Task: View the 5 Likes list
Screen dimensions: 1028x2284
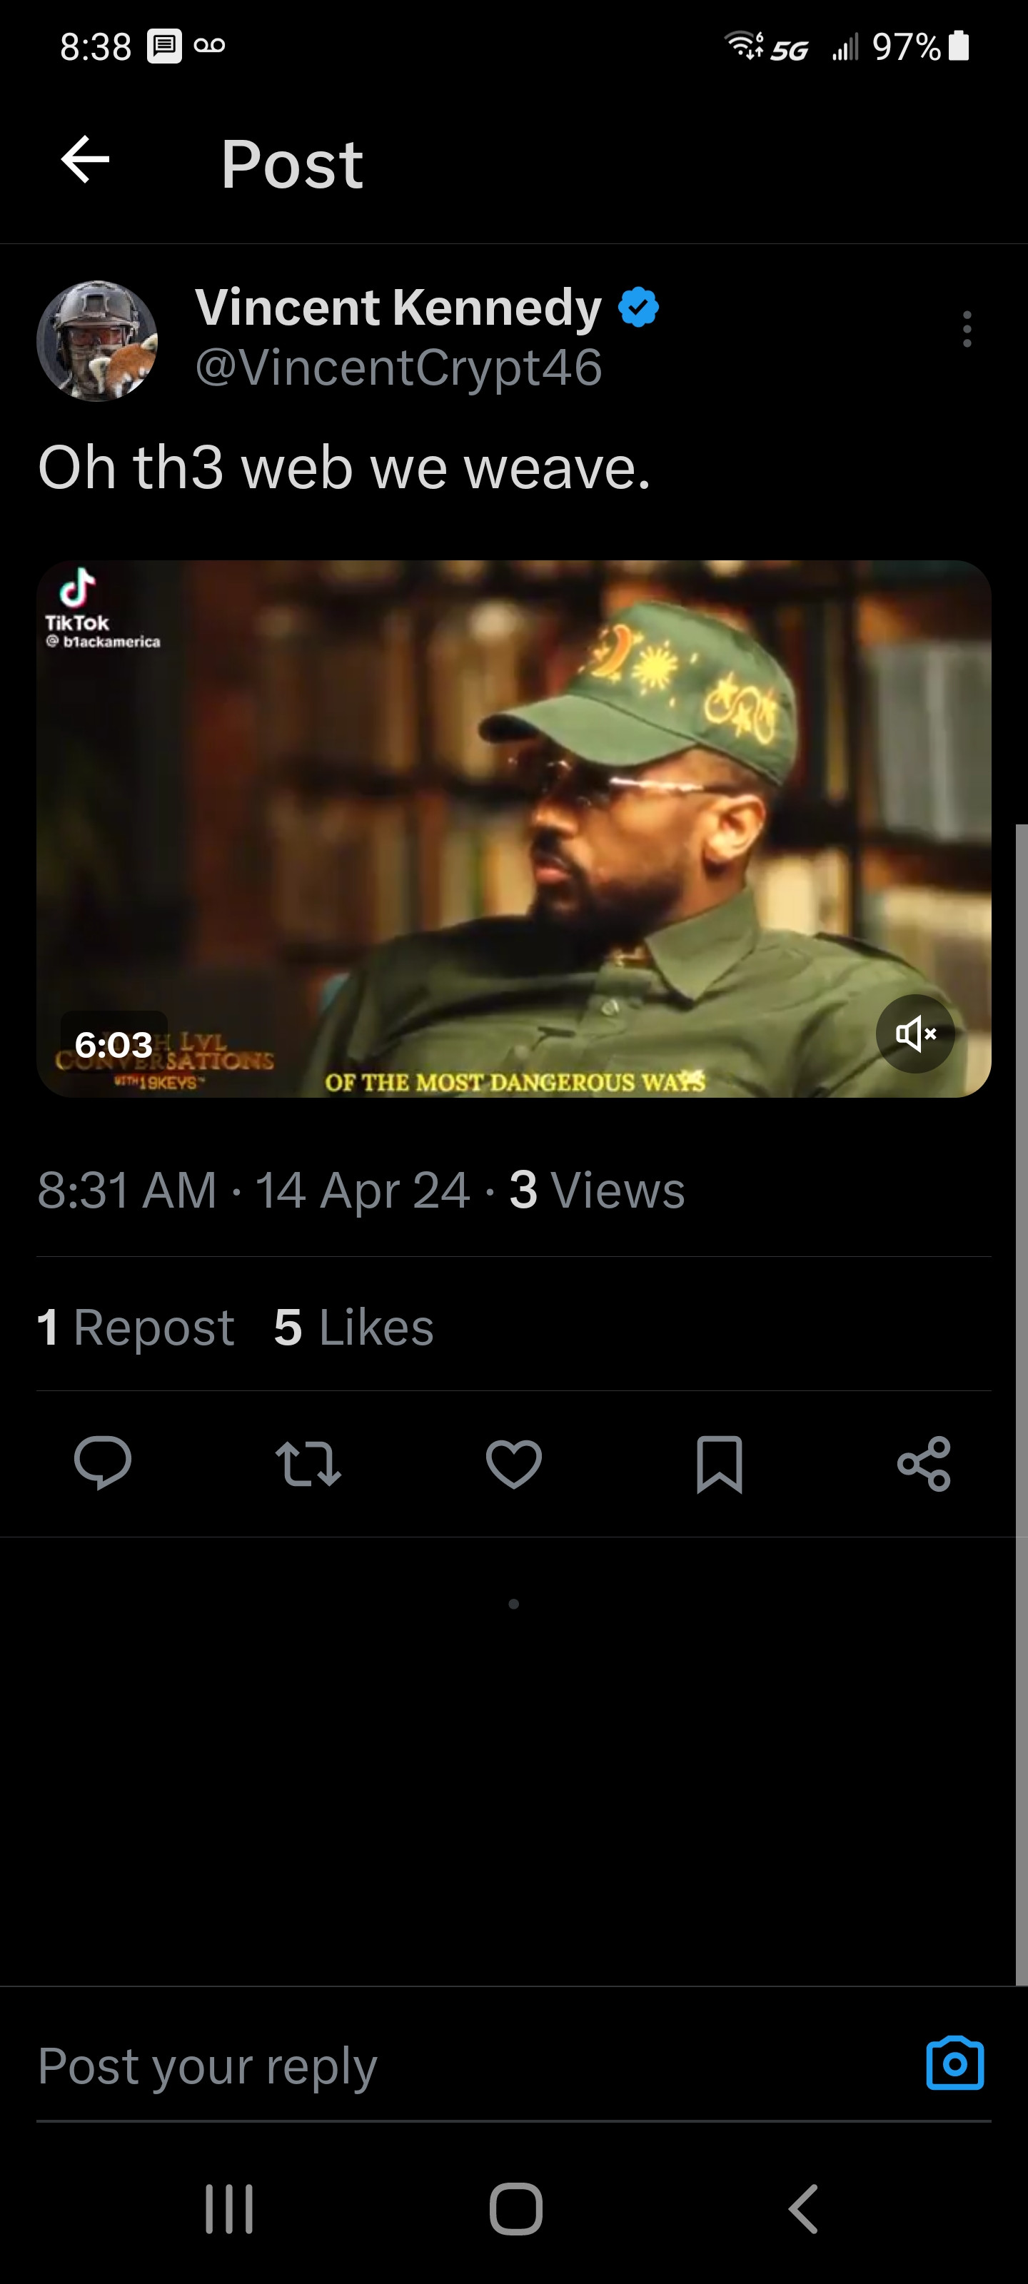Action: pos(354,1328)
